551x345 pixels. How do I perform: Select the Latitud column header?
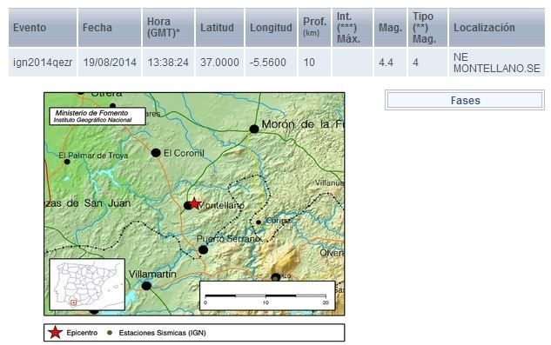[219, 28]
